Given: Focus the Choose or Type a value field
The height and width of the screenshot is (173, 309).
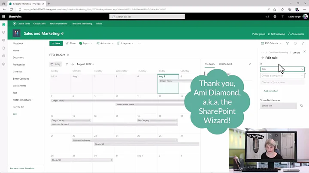Looking at the screenshot, I should pyautogui.click(x=282, y=82).
